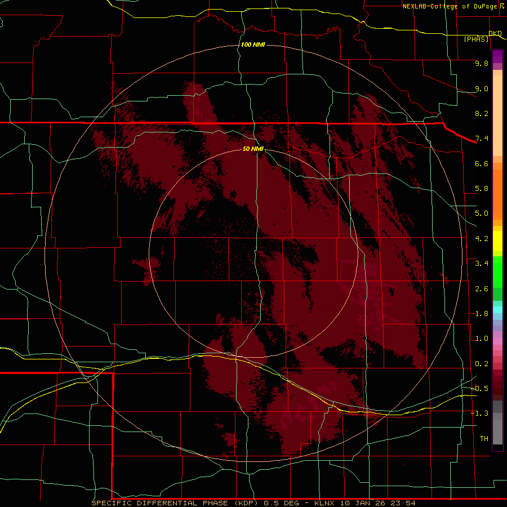
Task: Pick the purple swatch atop the color bar
Action: pos(497,56)
